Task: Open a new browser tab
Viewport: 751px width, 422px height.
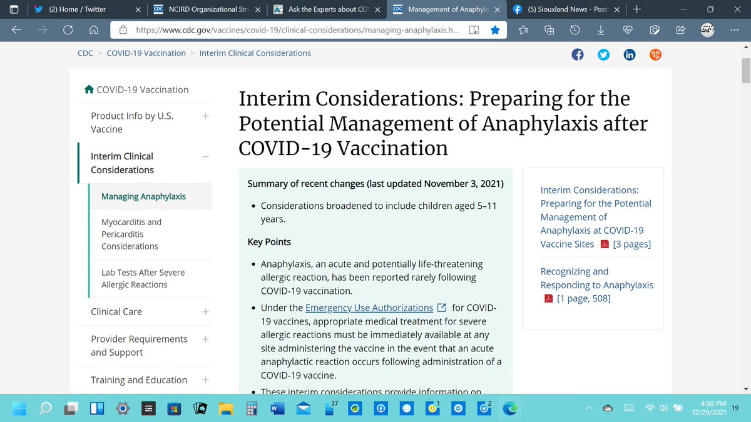Action: (x=636, y=9)
